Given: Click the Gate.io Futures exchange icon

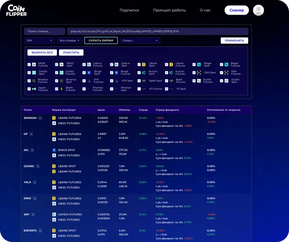Looking at the screenshot, I should pos(89,64).
